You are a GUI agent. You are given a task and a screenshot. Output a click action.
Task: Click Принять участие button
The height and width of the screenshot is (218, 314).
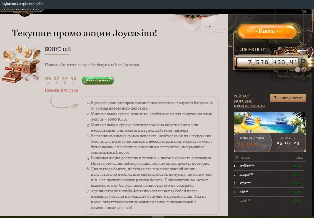pos(288,98)
